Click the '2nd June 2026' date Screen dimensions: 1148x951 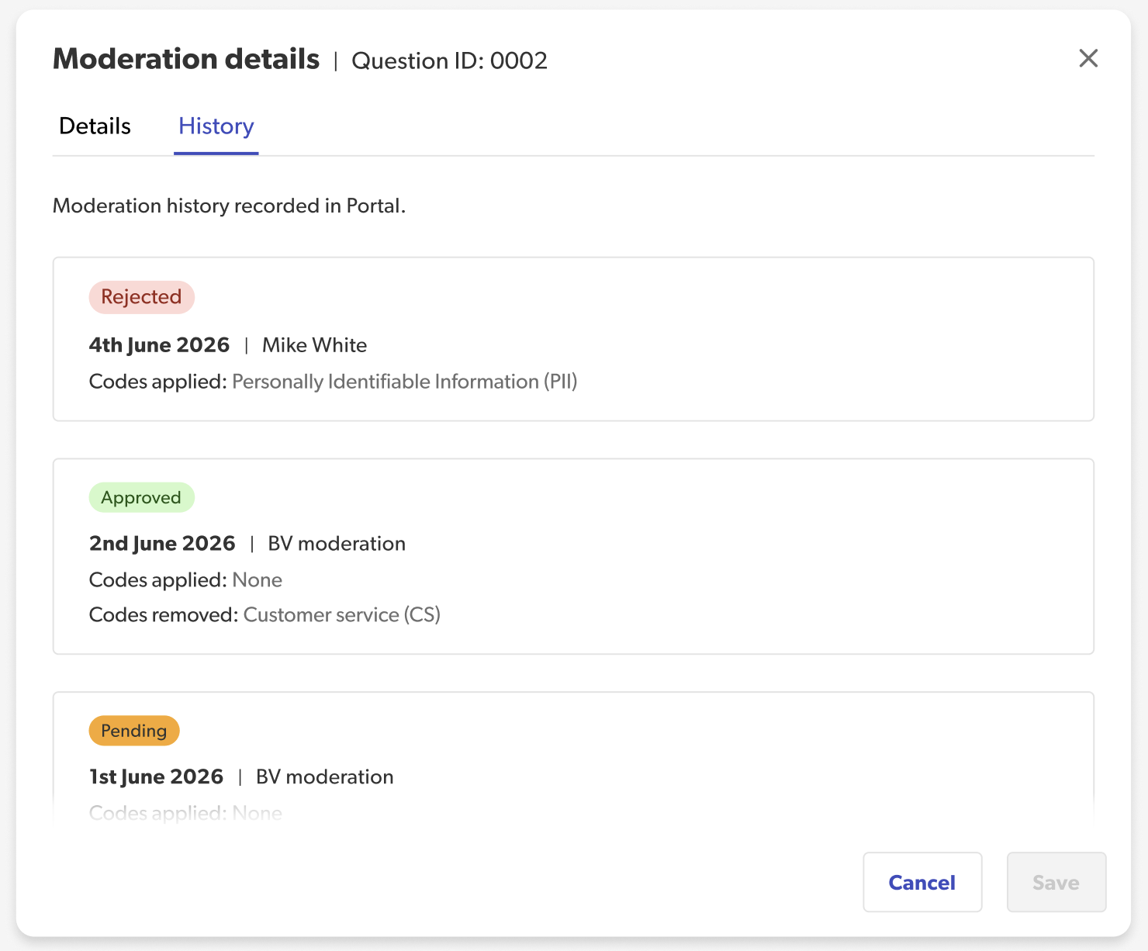162,544
